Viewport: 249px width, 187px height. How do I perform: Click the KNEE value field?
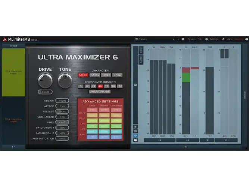[x=62, y=122]
